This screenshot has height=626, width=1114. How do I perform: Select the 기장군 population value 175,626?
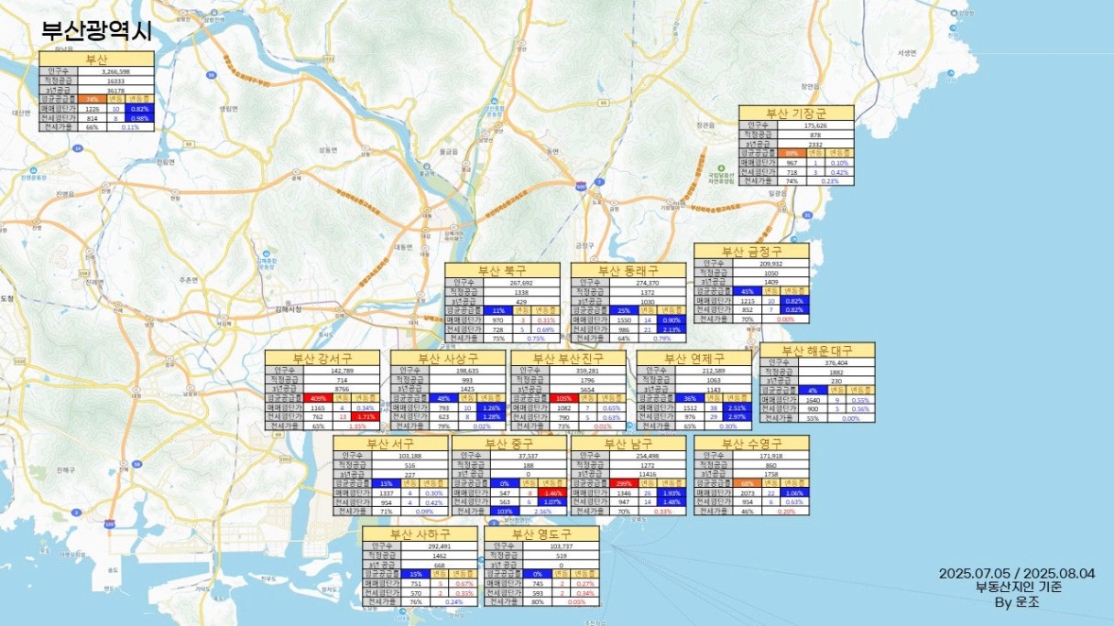[x=814, y=125]
